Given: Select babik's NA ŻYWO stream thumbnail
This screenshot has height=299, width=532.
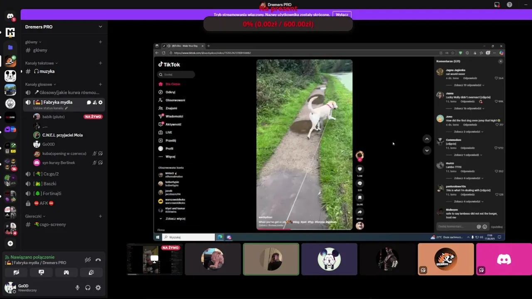Looking at the screenshot, I should pos(155,259).
